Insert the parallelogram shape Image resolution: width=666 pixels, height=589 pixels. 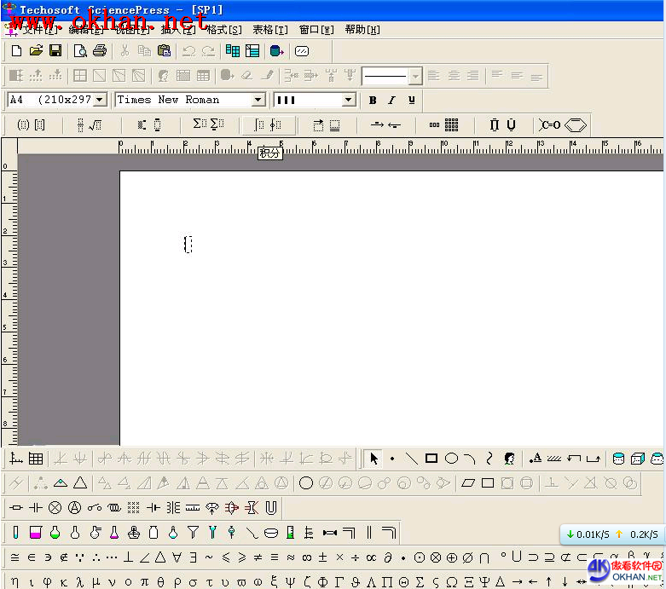tap(468, 482)
